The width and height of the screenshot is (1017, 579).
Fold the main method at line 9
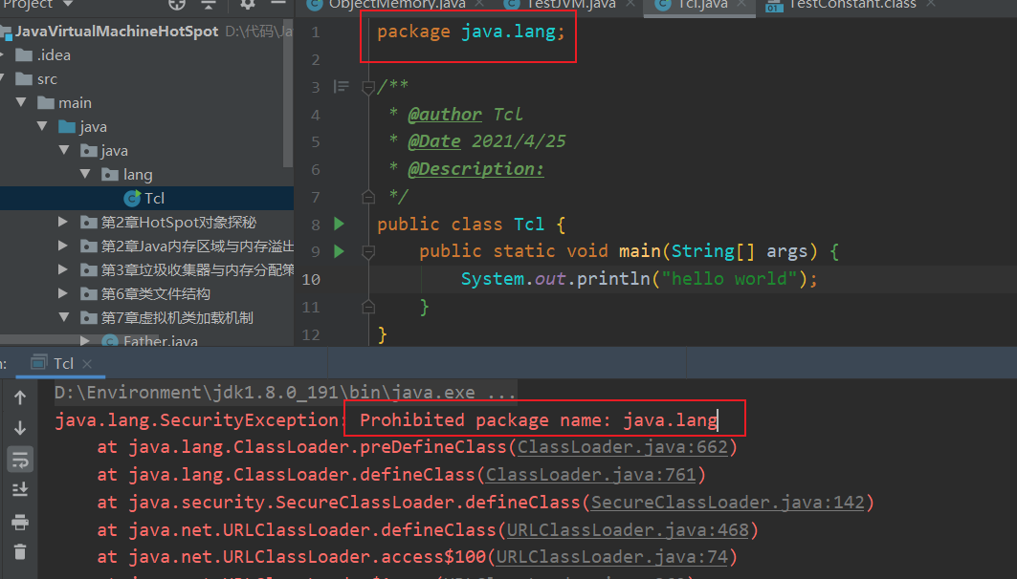[x=367, y=251]
